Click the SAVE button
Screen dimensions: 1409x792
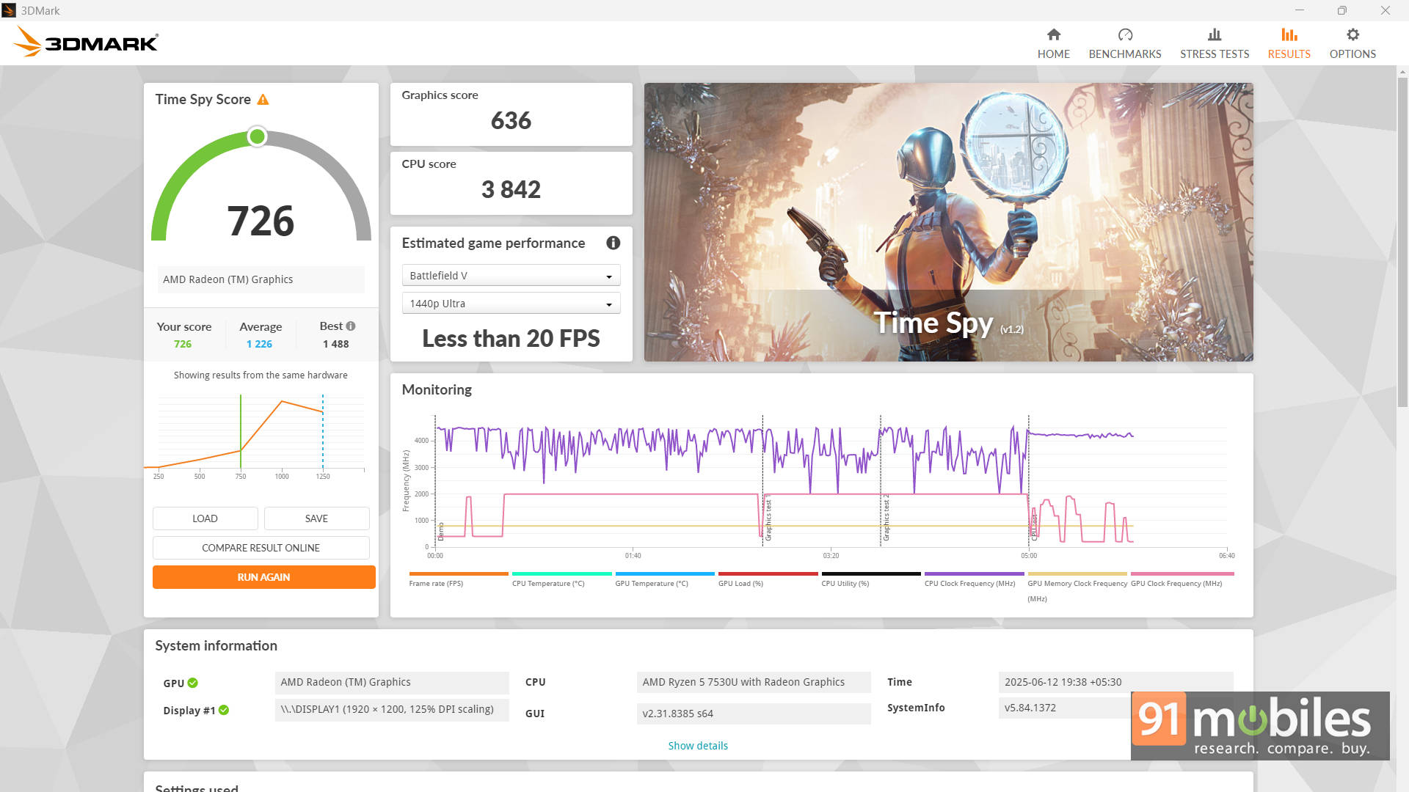(316, 518)
